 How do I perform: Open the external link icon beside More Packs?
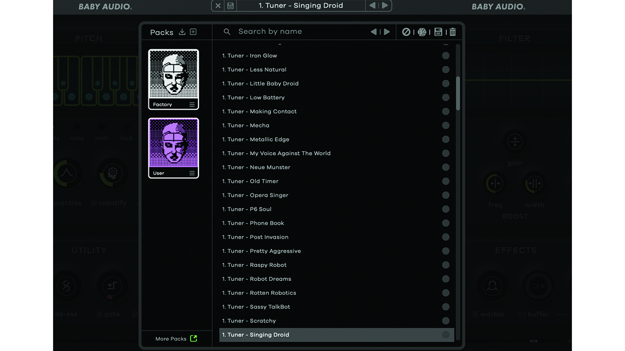[194, 339]
